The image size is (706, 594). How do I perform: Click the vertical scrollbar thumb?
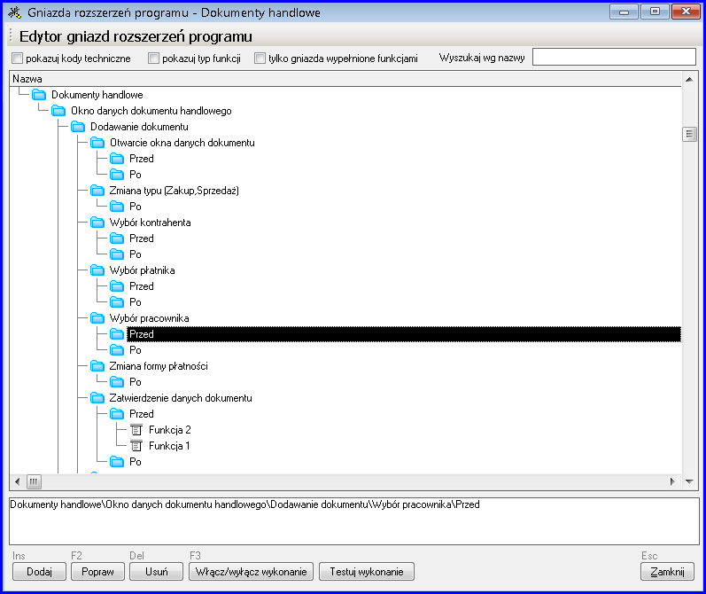(x=689, y=134)
